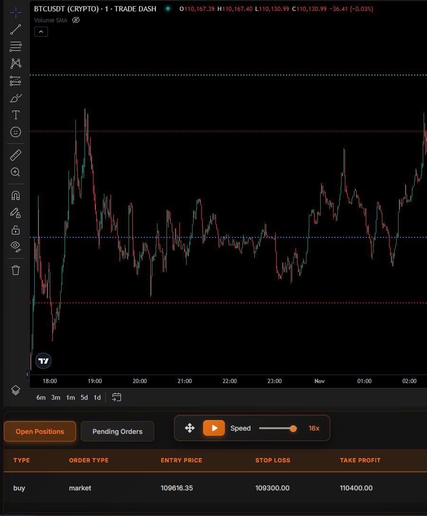Click the Nov time axis label

319,381
